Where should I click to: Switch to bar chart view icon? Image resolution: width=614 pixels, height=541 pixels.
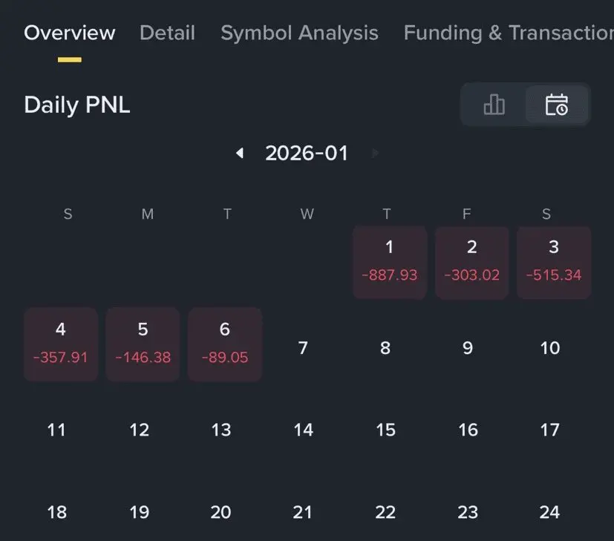(x=494, y=105)
